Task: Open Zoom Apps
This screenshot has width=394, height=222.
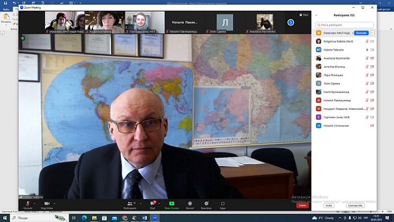Action: coord(222,205)
